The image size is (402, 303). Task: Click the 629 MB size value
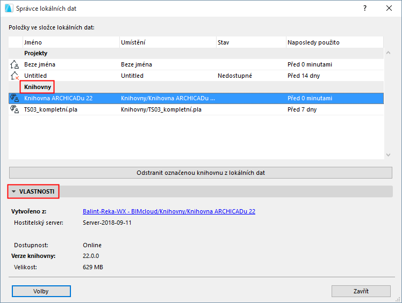[93, 267]
